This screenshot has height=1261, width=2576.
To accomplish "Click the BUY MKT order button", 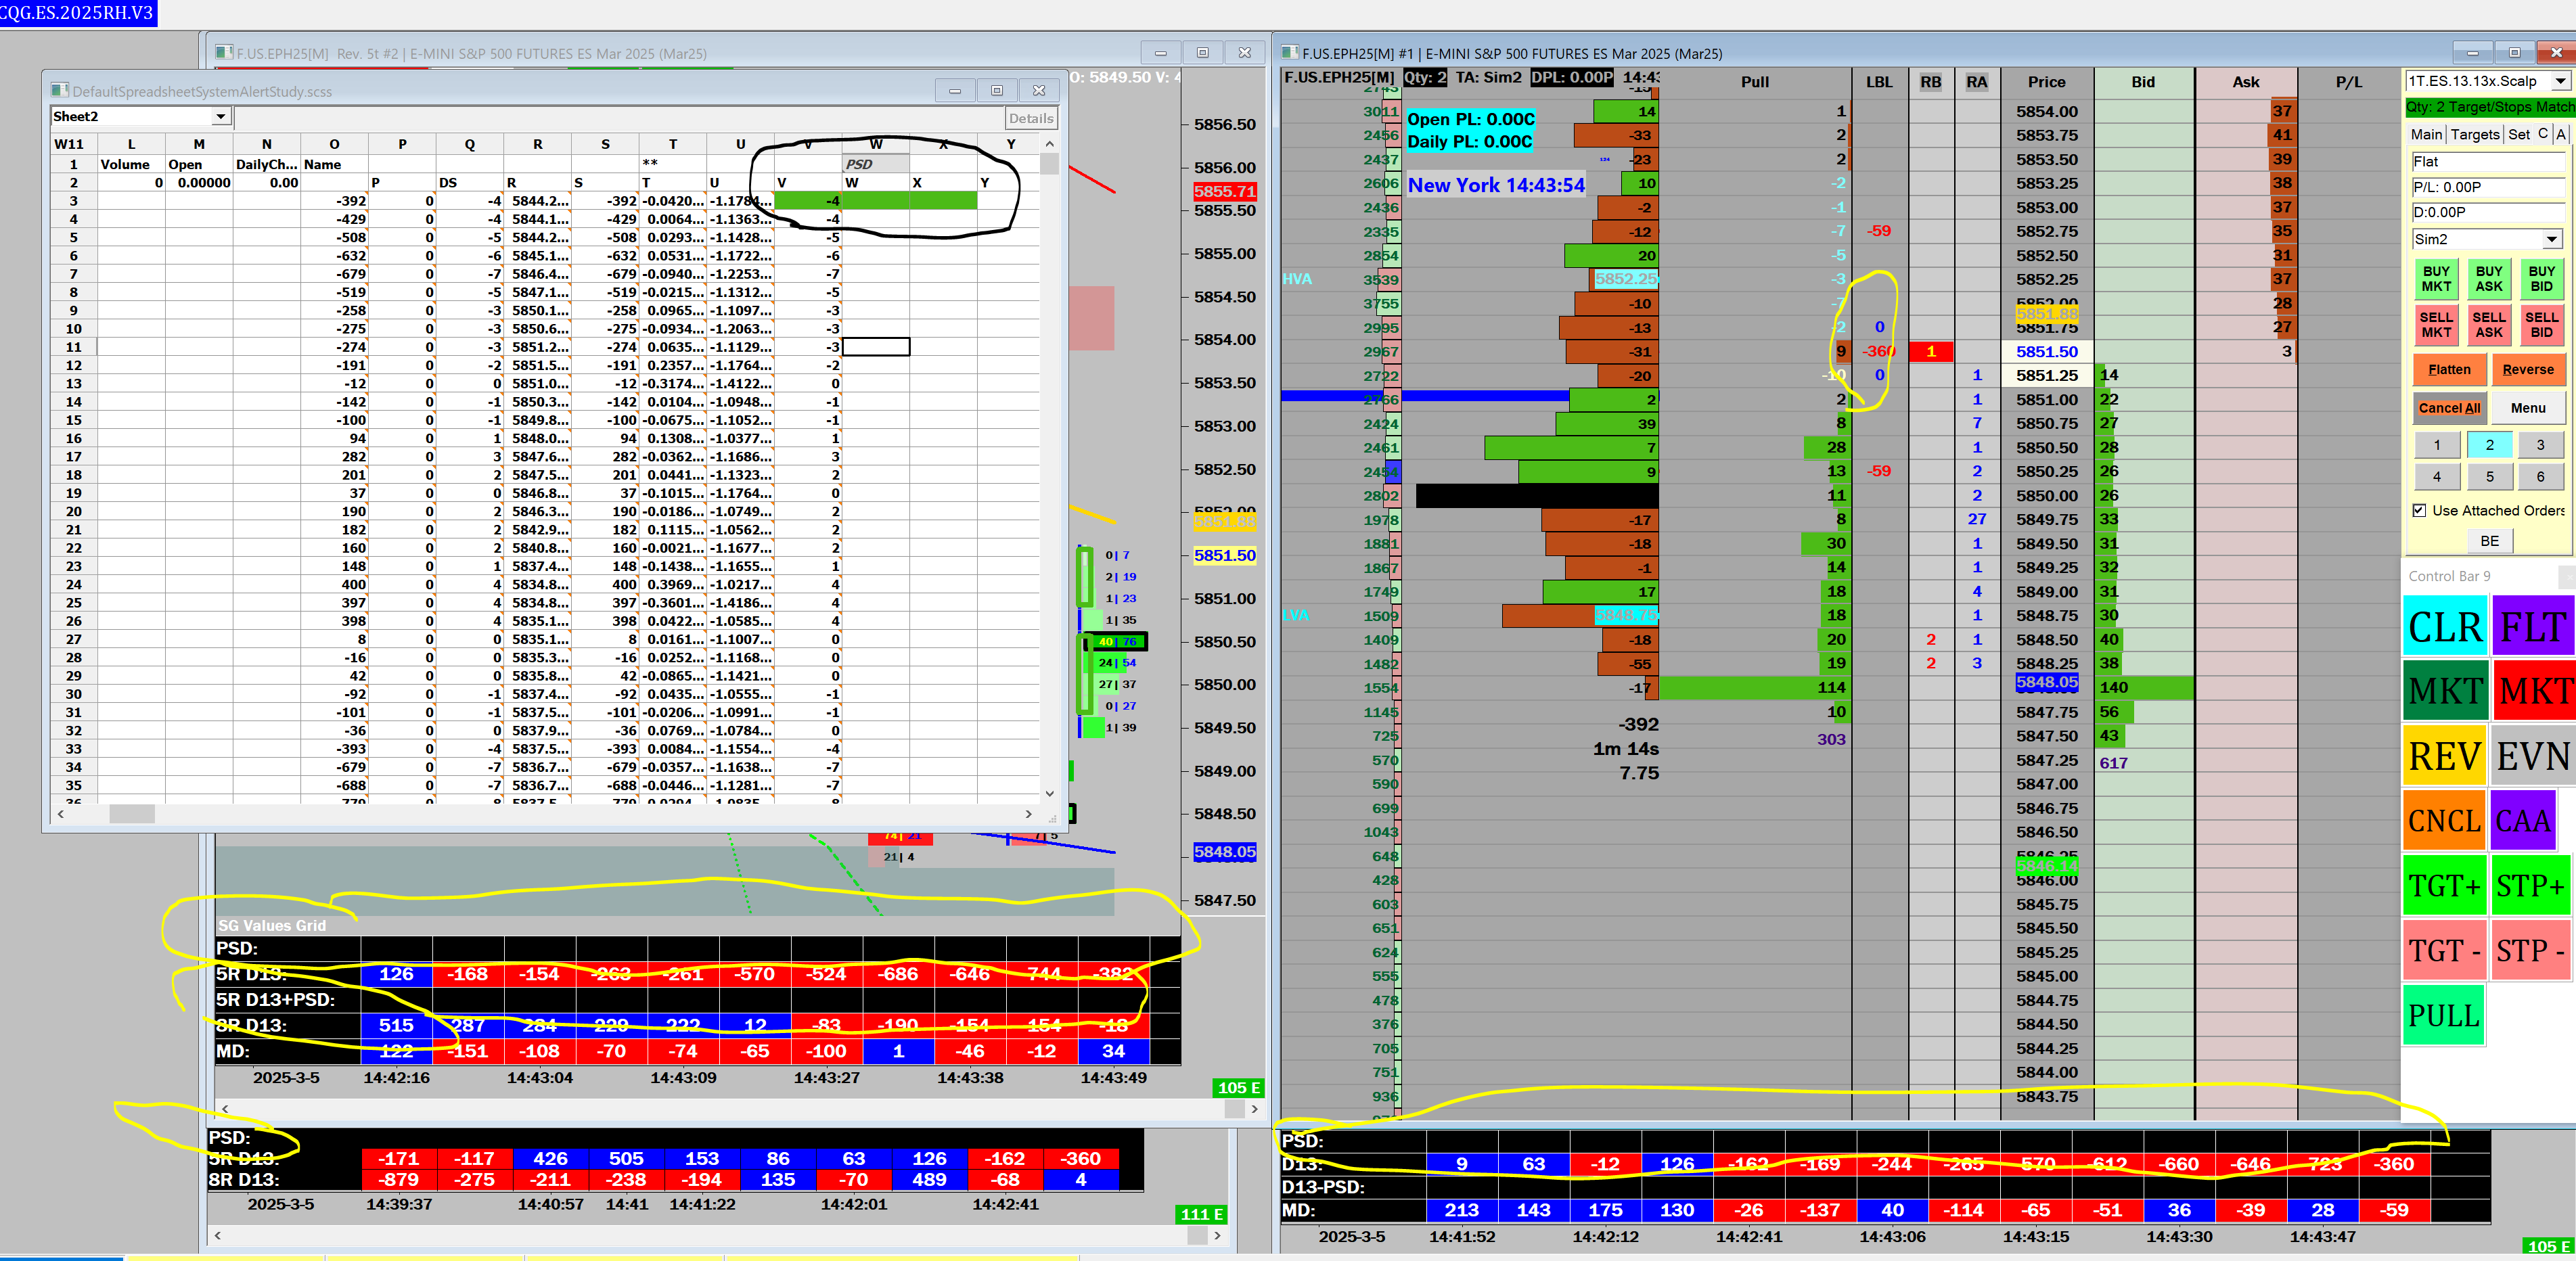I will [x=2436, y=278].
